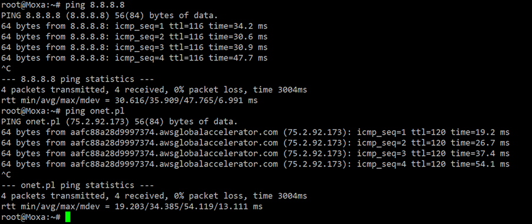Click awsglobalaccelerator.com hostname in icmp_seq=1 line
532x224 pixels.
click(174, 132)
